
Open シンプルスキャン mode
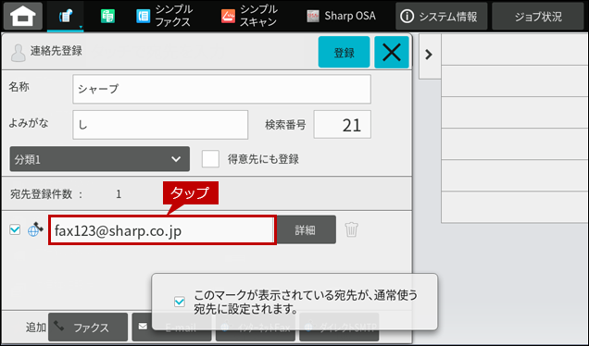[249, 16]
